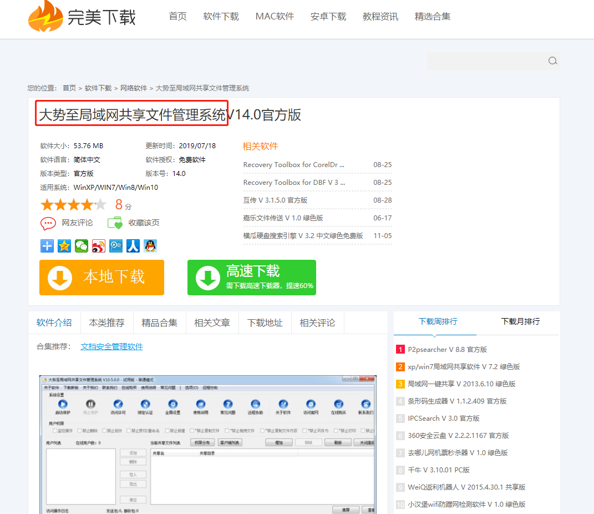594x514 pixels.
Task: Open more share options plus icon
Action: [x=47, y=246]
